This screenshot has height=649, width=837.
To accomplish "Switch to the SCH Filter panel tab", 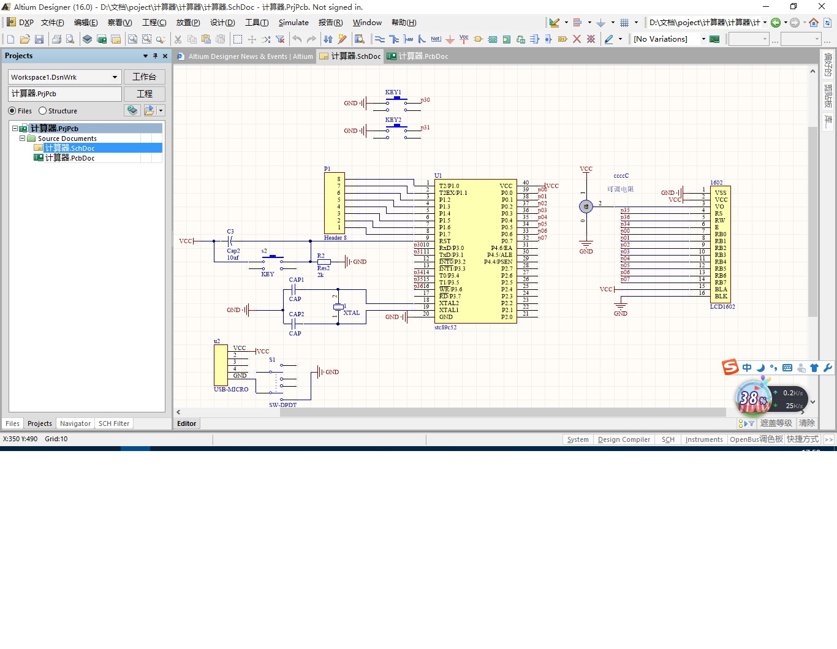I will 114,423.
